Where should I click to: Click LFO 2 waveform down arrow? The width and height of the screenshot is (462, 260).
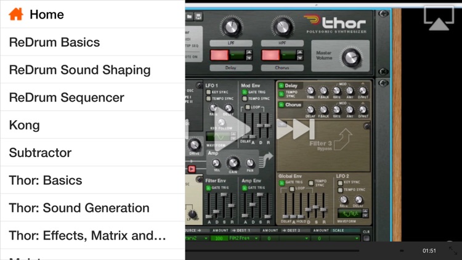tap(365, 216)
